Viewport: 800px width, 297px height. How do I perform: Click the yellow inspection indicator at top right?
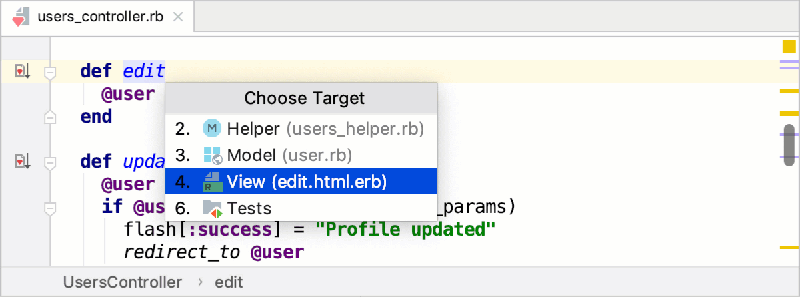pos(789,47)
